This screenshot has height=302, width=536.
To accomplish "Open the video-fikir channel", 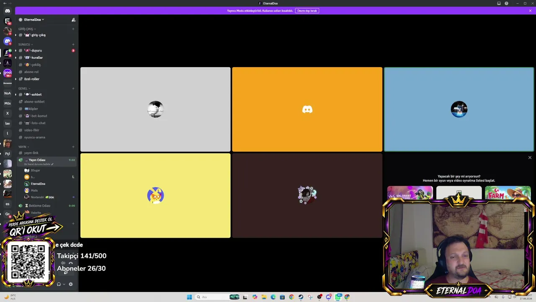I will click(46, 130).
